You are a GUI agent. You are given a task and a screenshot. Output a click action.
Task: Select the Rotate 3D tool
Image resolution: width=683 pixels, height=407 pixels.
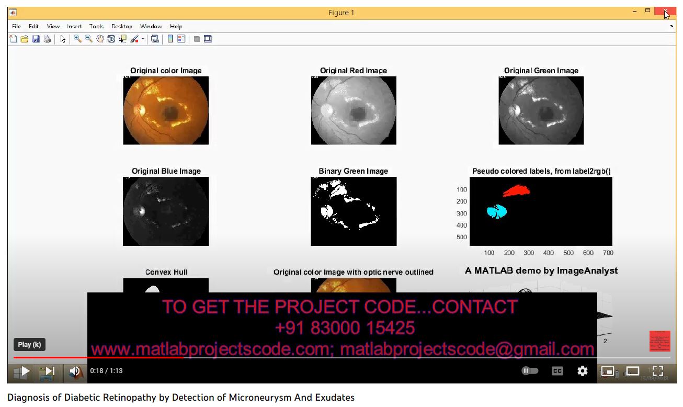(111, 39)
